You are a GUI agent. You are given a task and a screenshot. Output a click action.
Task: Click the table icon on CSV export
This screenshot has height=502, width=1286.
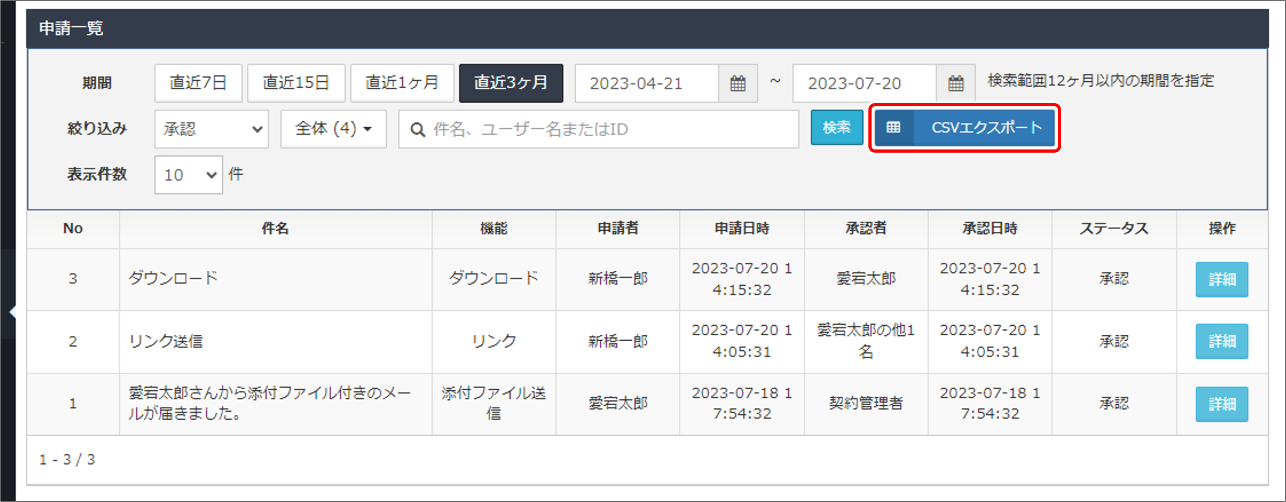pos(893,128)
